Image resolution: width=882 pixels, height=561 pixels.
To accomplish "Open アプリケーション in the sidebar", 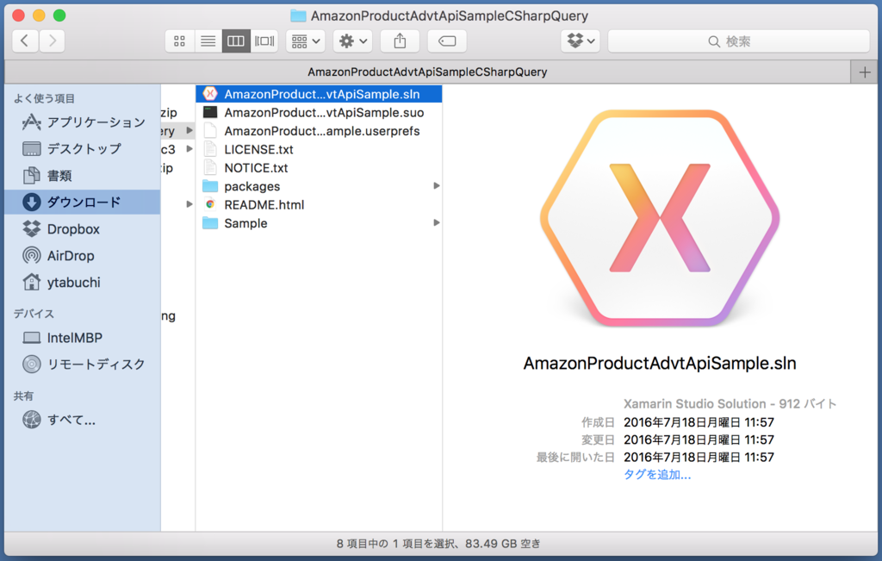I will 84,122.
